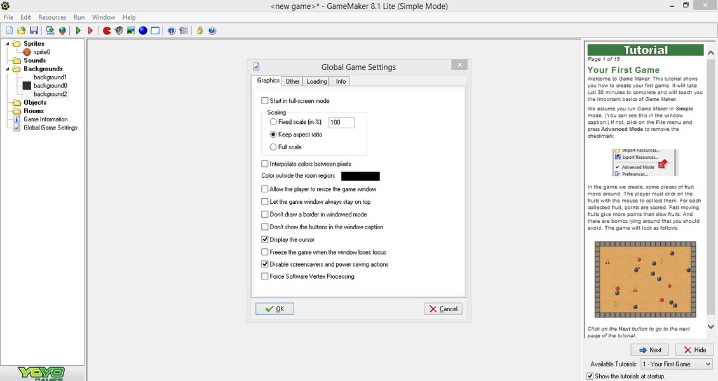
Task: Click the Create an object blue ball icon
Action: 143,30
